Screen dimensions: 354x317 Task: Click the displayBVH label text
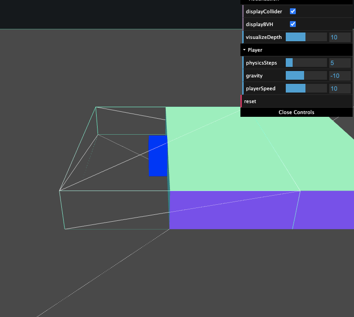pyautogui.click(x=259, y=24)
